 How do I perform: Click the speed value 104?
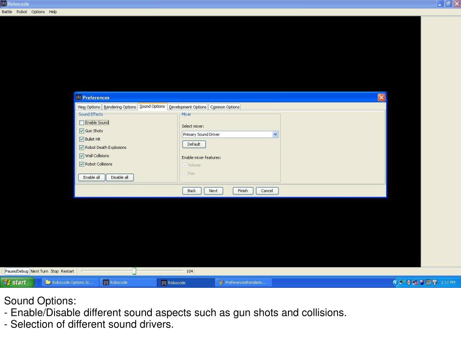click(190, 271)
